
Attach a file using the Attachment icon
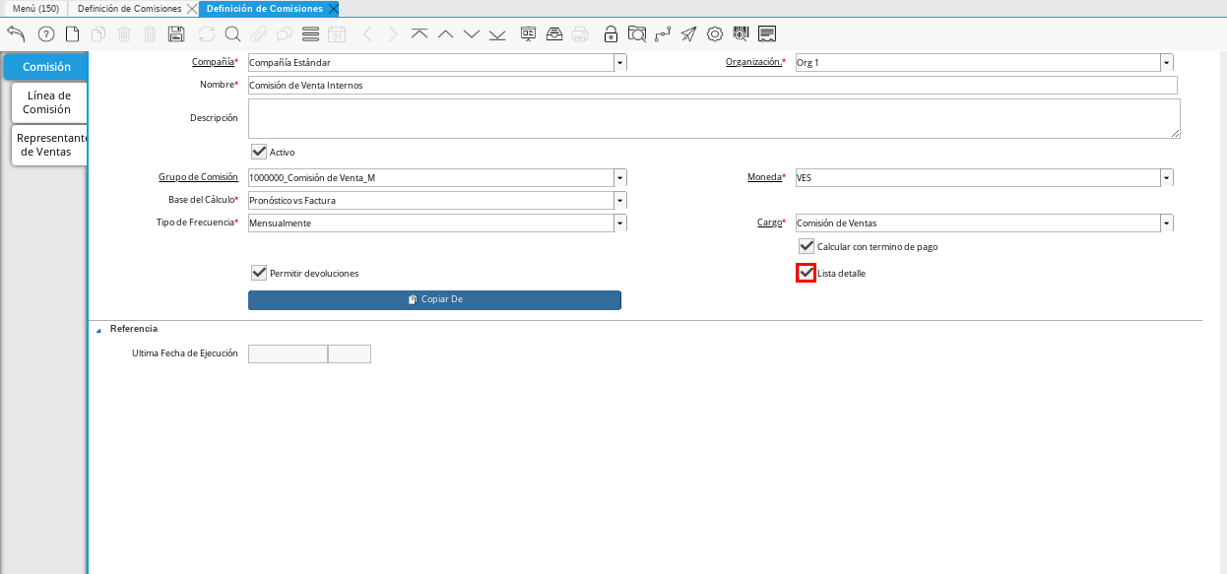click(258, 32)
